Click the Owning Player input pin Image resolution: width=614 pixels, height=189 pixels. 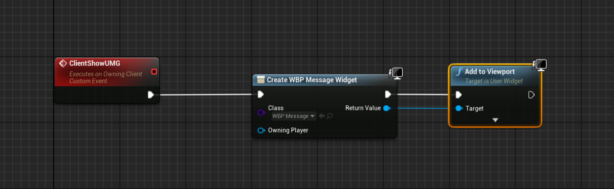(261, 130)
